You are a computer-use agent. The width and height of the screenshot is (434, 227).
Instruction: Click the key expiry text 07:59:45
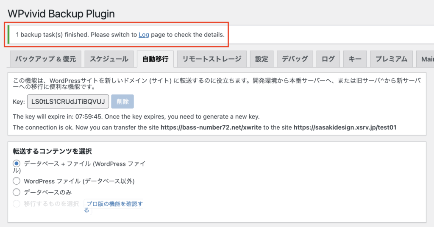tap(88, 117)
